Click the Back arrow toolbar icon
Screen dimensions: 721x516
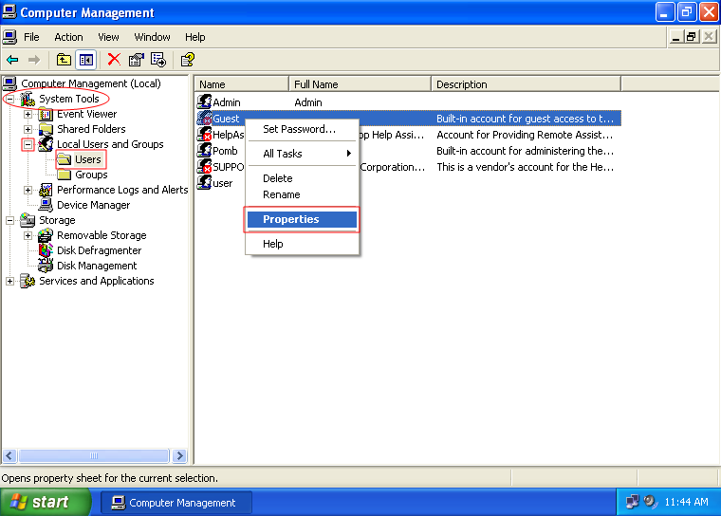click(x=12, y=60)
